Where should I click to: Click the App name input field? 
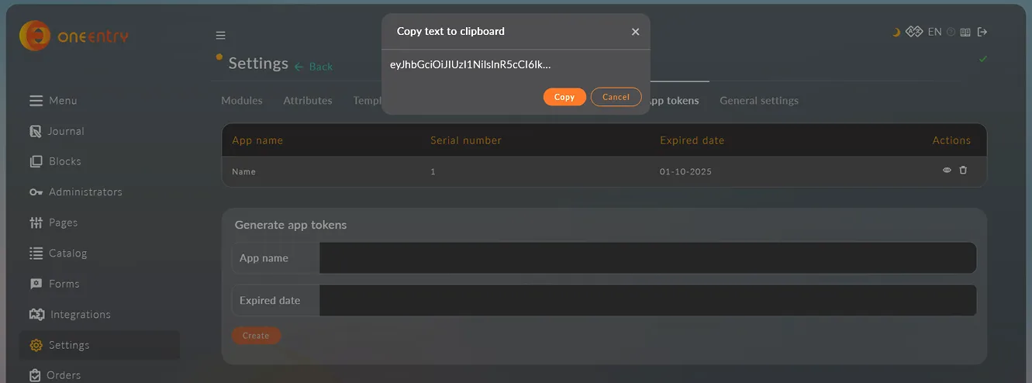[647, 258]
